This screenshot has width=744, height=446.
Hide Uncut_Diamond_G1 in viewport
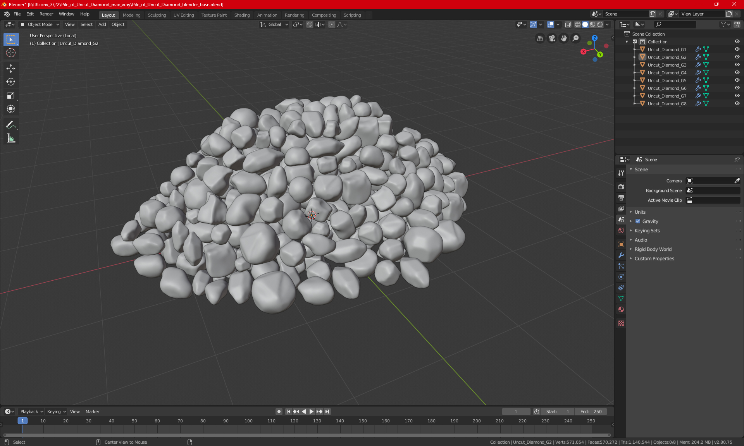coord(737,49)
